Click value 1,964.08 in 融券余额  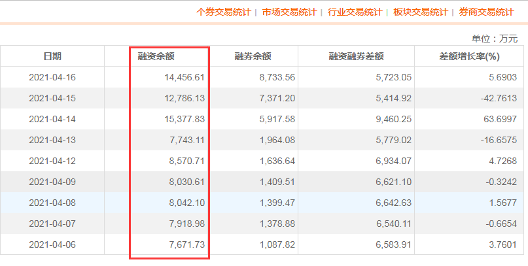(277, 140)
